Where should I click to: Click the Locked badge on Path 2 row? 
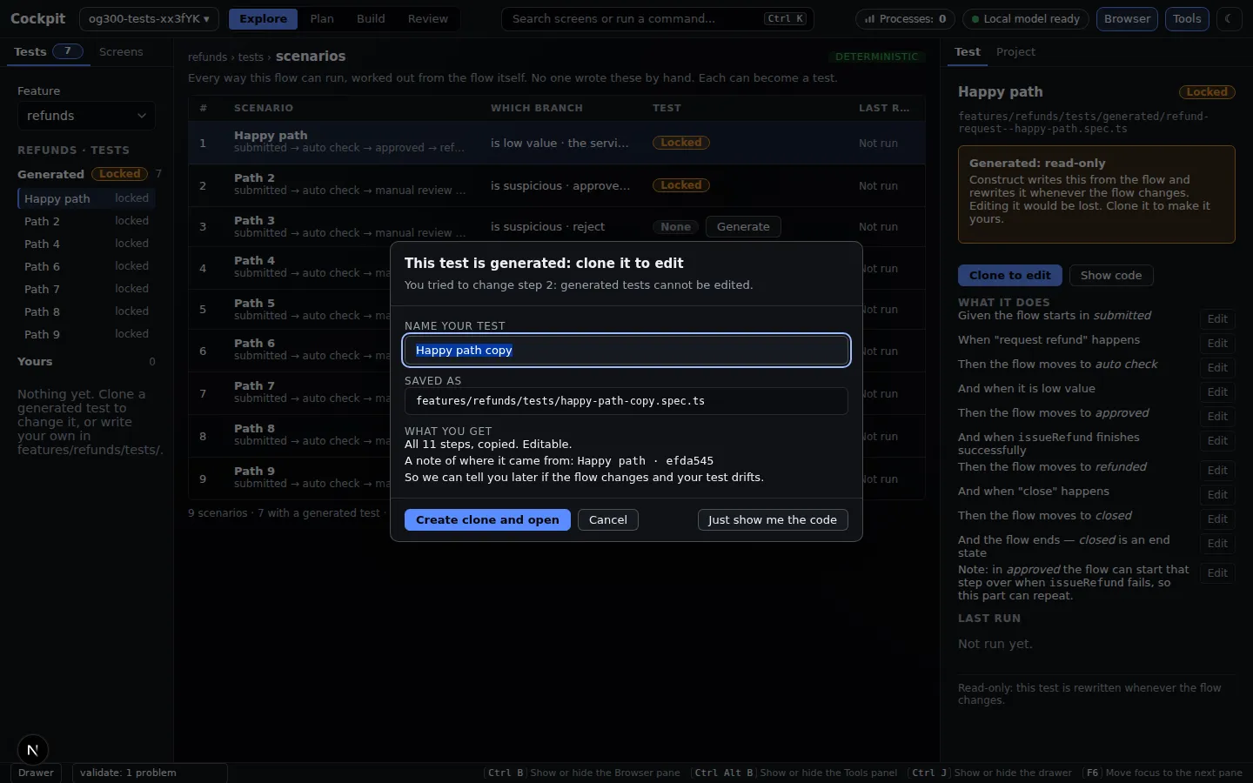(x=680, y=185)
